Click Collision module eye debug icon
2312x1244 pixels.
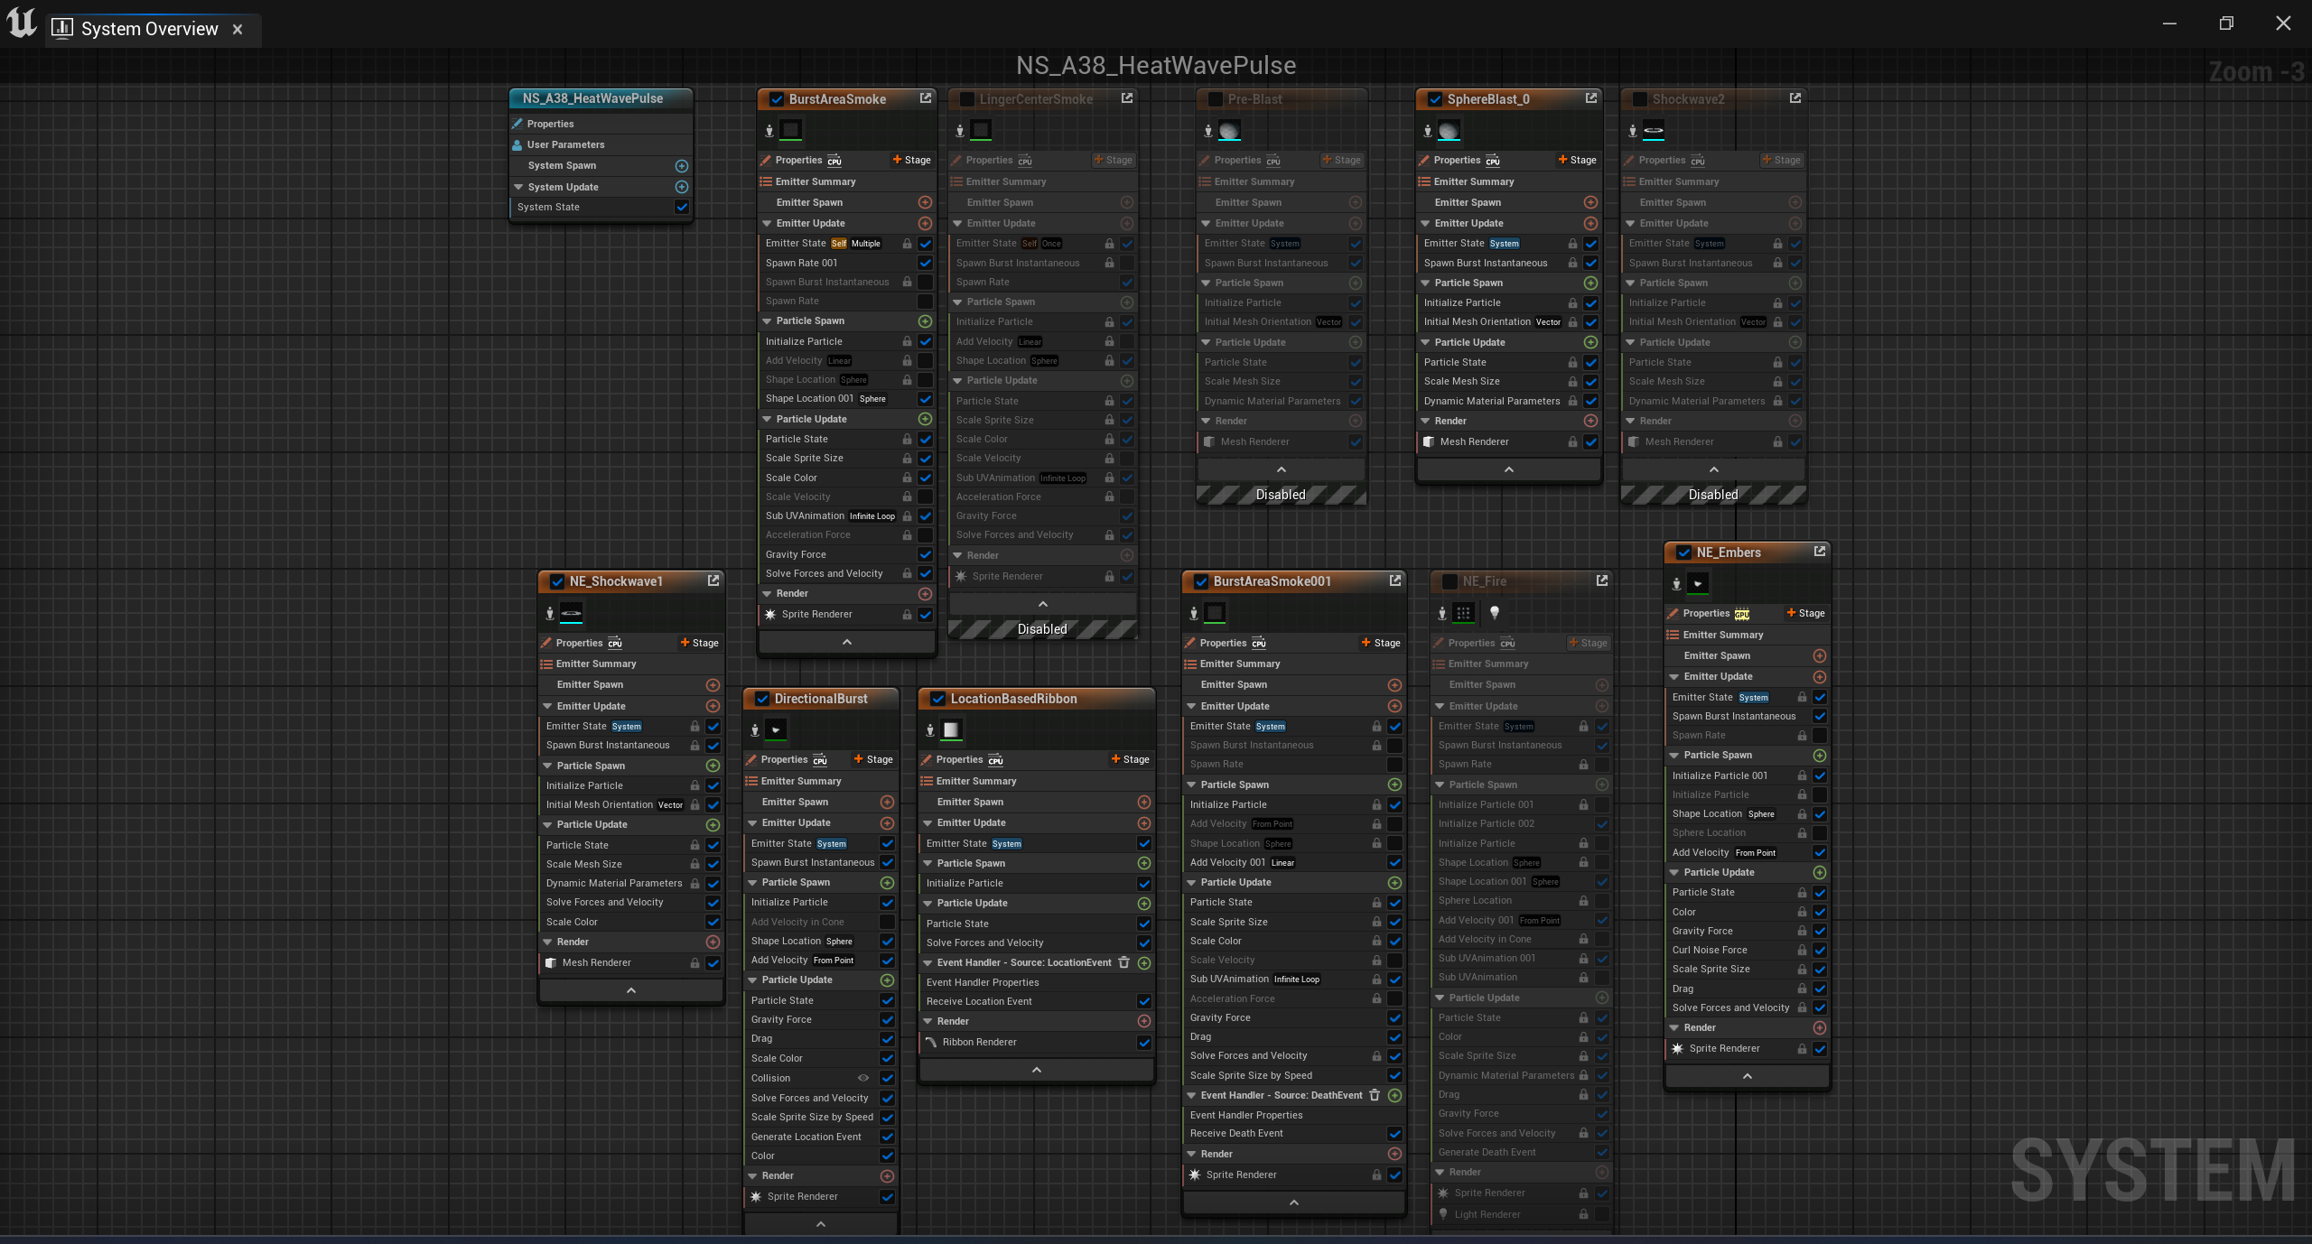coord(863,1078)
